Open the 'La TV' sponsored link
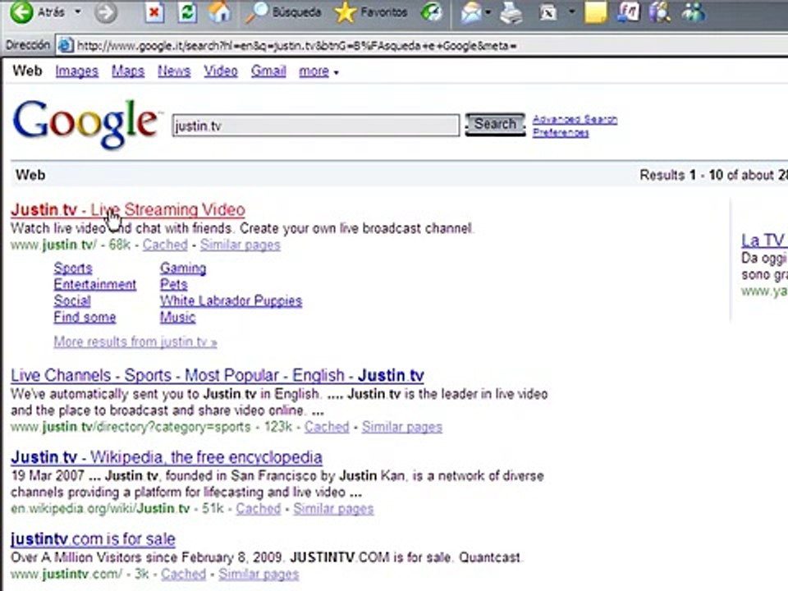This screenshot has width=788, height=591. coord(764,241)
